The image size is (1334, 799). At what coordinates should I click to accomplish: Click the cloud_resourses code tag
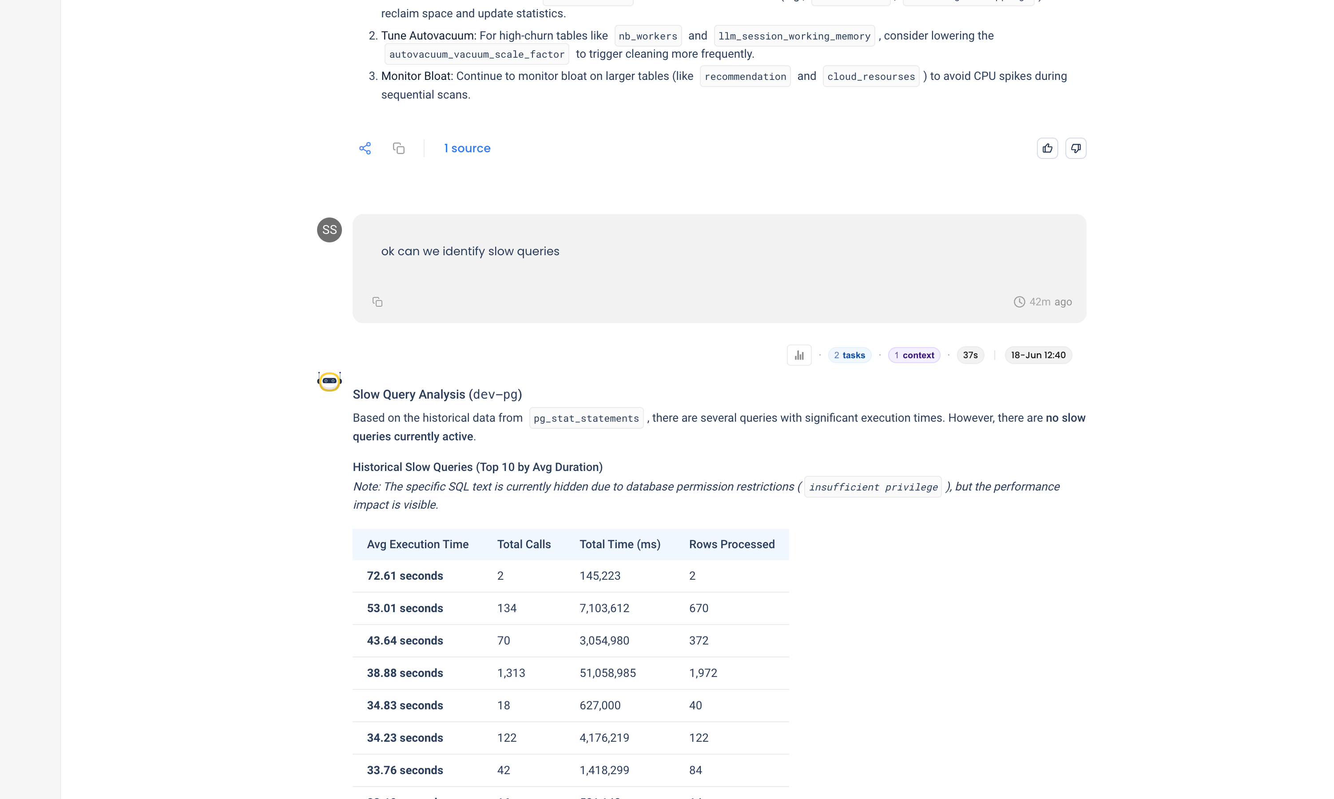(870, 76)
